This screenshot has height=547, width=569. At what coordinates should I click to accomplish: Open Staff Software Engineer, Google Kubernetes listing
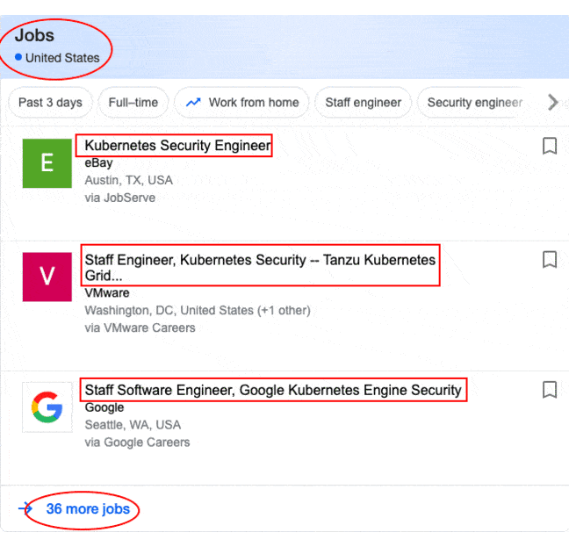(272, 390)
